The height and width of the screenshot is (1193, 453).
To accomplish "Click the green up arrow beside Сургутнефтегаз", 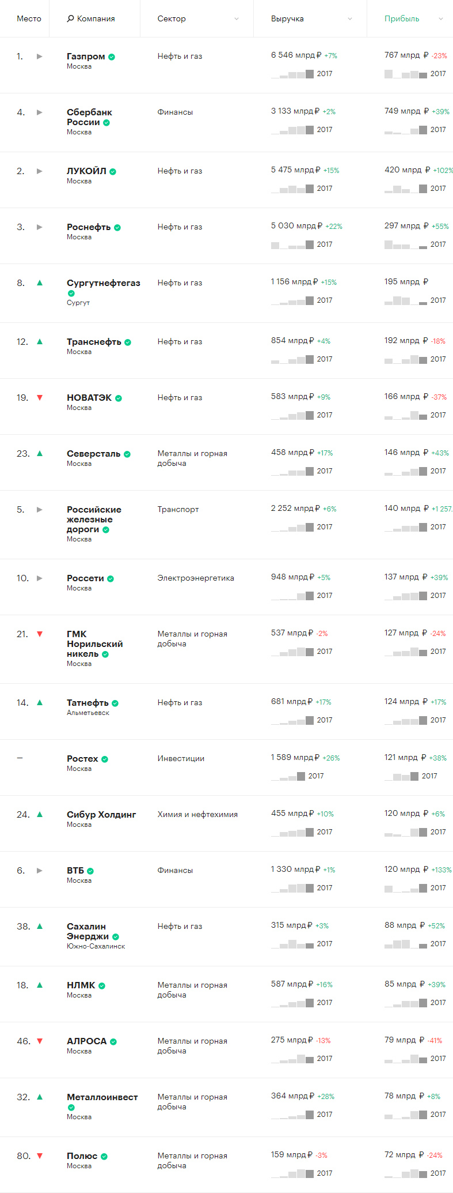I will 40,283.
